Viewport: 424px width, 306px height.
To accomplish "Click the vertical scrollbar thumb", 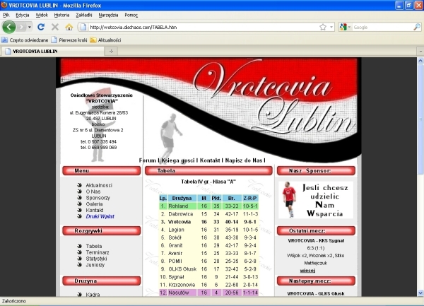I will coord(420,119).
